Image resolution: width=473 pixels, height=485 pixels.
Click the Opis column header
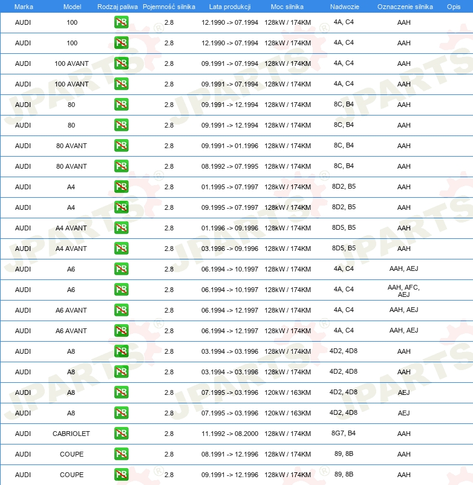(454, 7)
